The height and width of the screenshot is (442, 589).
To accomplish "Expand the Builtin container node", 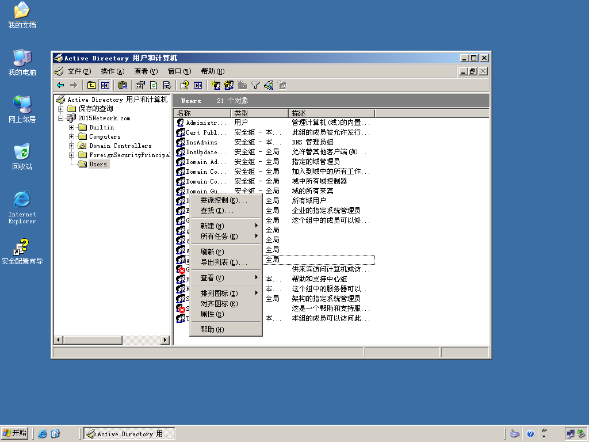I will click(x=71, y=127).
